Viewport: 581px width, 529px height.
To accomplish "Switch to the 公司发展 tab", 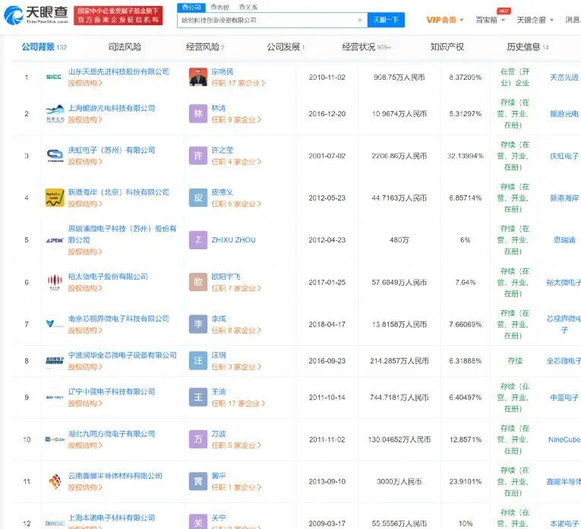I will click(286, 47).
